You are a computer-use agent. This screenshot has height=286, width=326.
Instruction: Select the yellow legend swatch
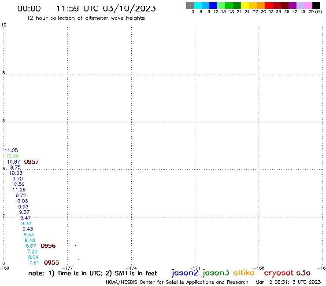(245, 5)
